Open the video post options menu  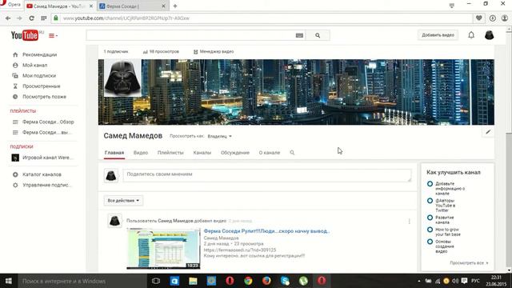pos(409,222)
